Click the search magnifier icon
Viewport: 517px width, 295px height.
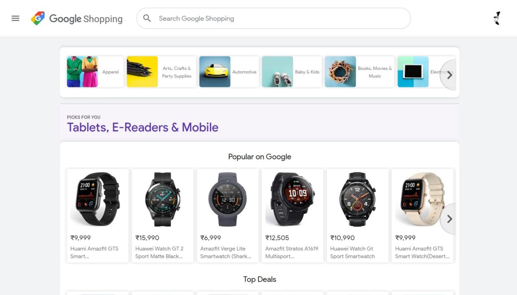(147, 18)
